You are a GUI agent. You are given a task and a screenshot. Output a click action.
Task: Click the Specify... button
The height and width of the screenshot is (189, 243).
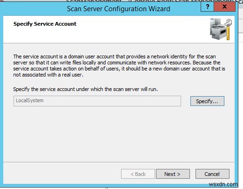[x=207, y=101]
